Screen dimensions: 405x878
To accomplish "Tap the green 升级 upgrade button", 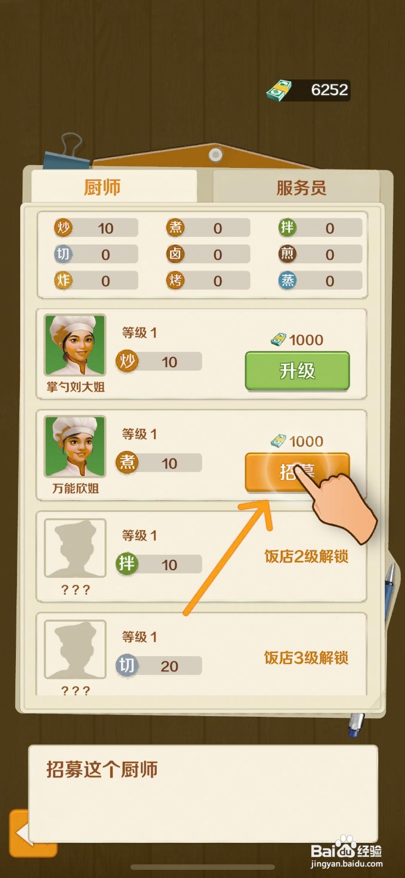I will pos(297,371).
